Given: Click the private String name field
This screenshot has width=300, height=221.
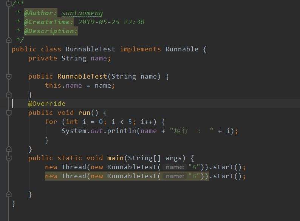Looking at the screenshot, I should [70, 58].
